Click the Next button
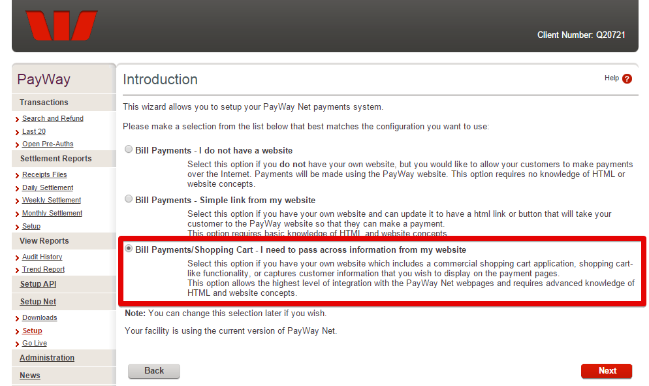 point(607,371)
